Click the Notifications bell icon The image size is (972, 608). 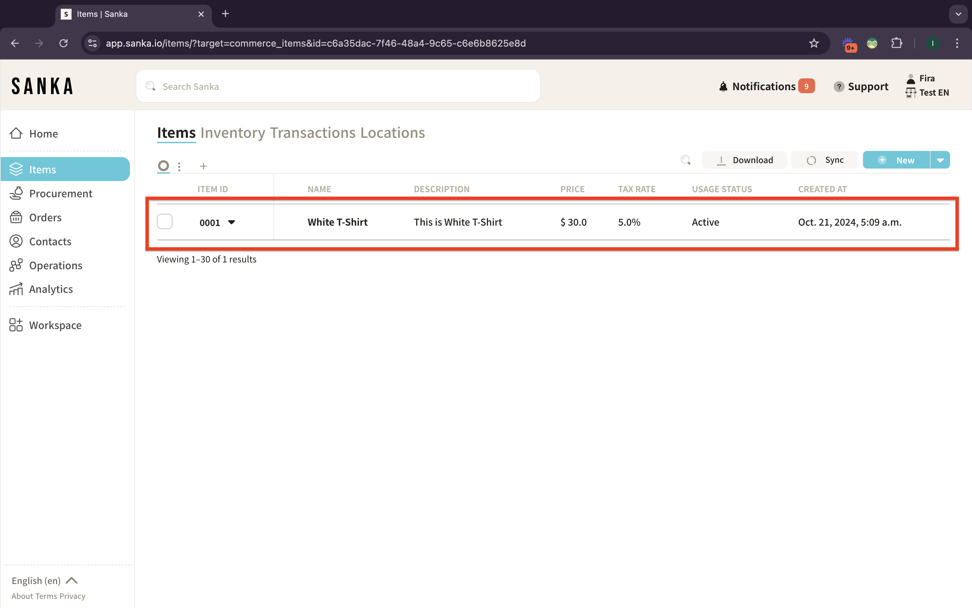(x=723, y=86)
